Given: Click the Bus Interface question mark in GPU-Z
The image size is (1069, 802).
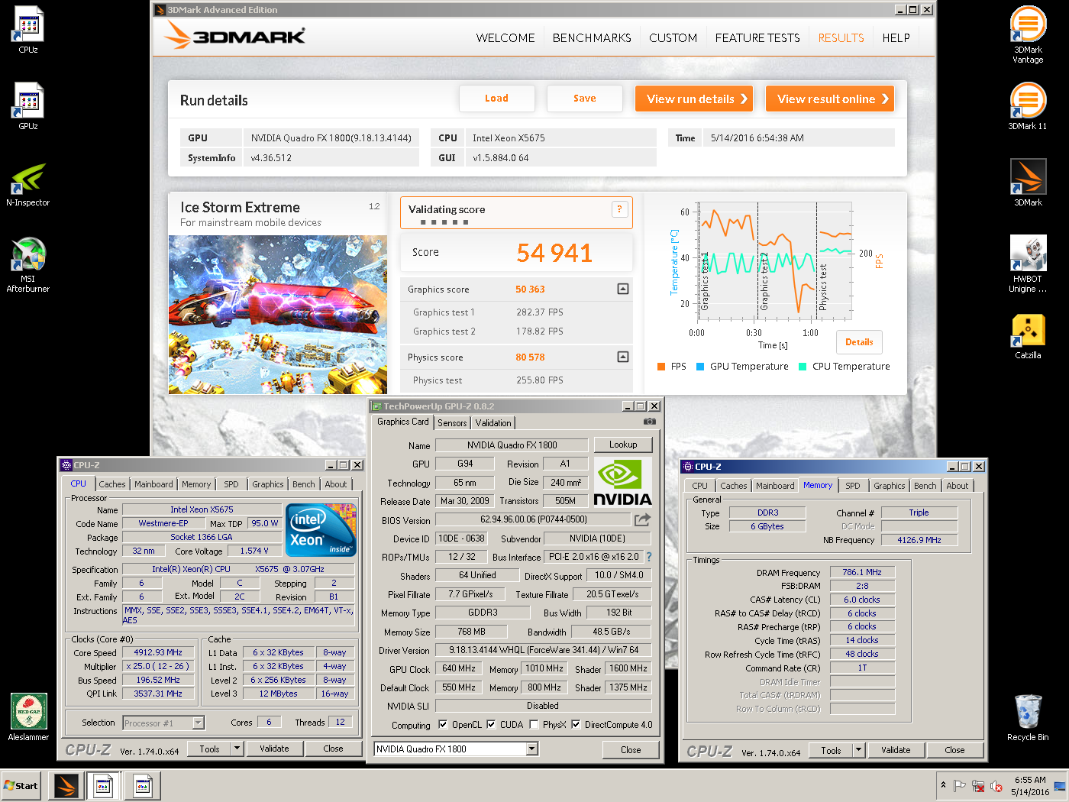Looking at the screenshot, I should pos(649,557).
